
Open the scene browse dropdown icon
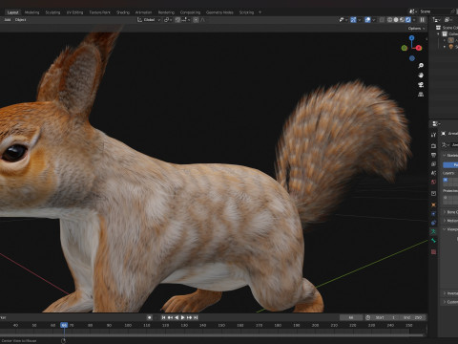click(x=412, y=11)
